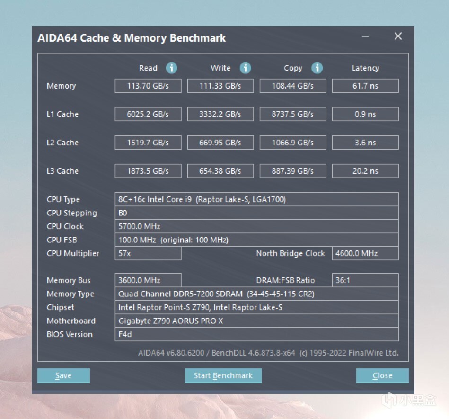Click the CPU Multiplier value 57x
This screenshot has height=419, width=449.
(x=148, y=253)
